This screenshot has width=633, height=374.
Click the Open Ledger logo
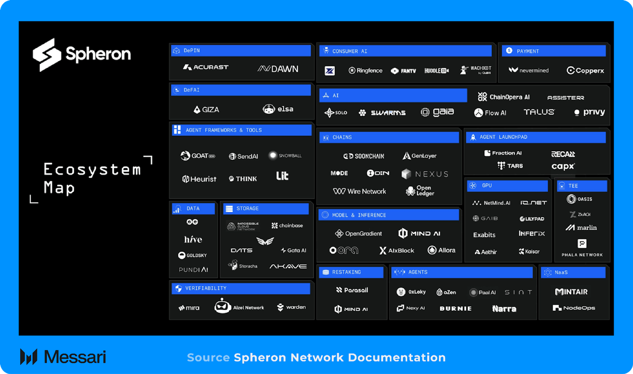point(420,191)
